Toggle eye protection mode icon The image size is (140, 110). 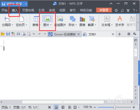pos(75,107)
